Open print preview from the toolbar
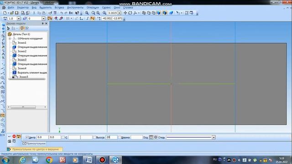The image size is (292, 164). pyautogui.click(x=23, y=13)
